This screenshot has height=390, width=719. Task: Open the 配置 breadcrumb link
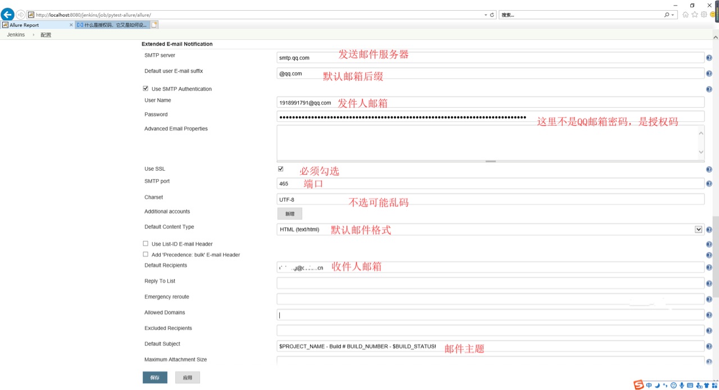point(45,35)
